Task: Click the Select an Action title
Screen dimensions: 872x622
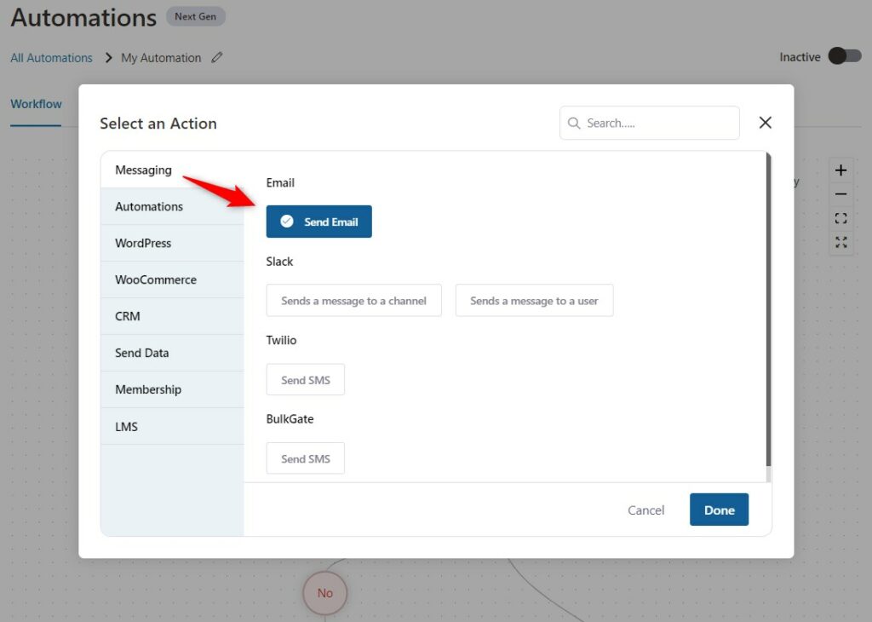Action: [x=158, y=123]
